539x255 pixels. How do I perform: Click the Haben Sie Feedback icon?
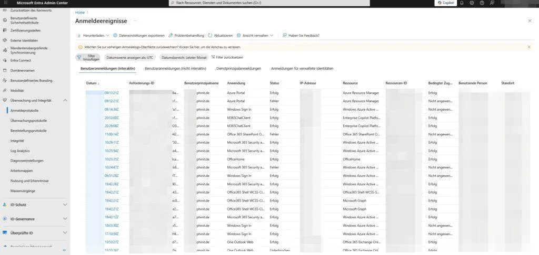[x=285, y=35]
